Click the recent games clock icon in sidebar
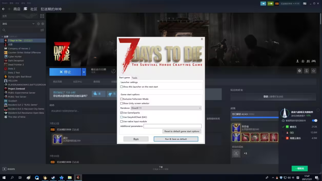Image resolution: width=322 pixels, height=181 pixels. (38, 24)
